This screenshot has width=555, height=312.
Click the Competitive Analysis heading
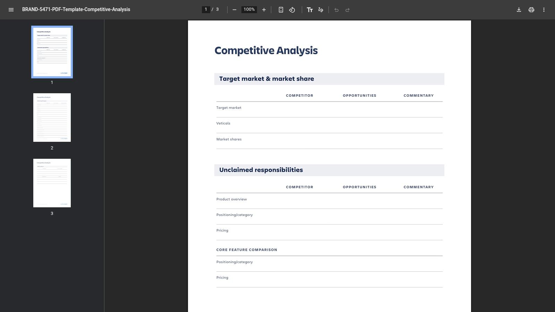[266, 51]
